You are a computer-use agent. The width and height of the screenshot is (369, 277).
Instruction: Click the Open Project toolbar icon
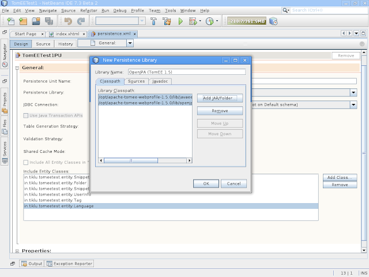click(x=36, y=21)
